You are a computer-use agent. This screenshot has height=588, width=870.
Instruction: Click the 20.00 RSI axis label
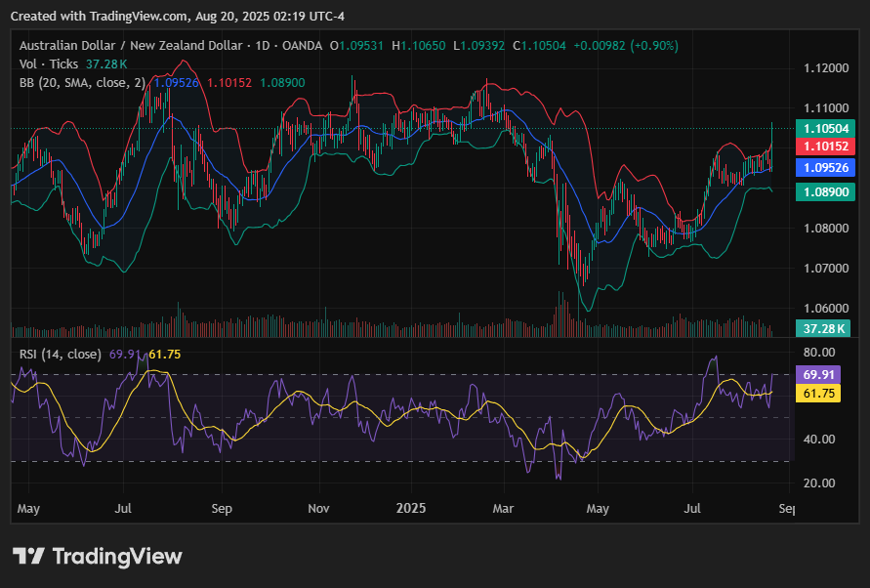pyautogui.click(x=819, y=483)
